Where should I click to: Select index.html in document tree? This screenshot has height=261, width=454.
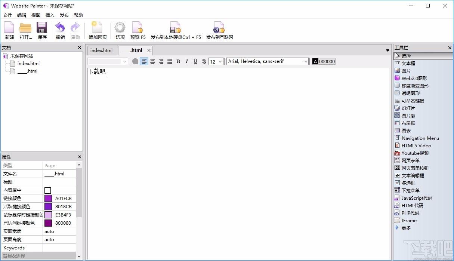point(28,63)
